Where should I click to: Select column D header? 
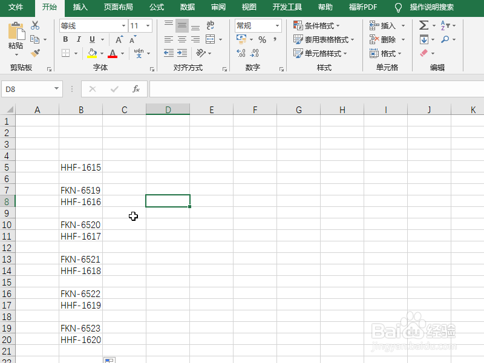point(168,110)
